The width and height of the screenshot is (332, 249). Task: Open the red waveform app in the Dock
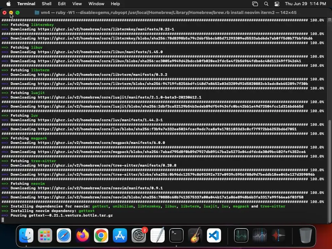(x=279, y=235)
